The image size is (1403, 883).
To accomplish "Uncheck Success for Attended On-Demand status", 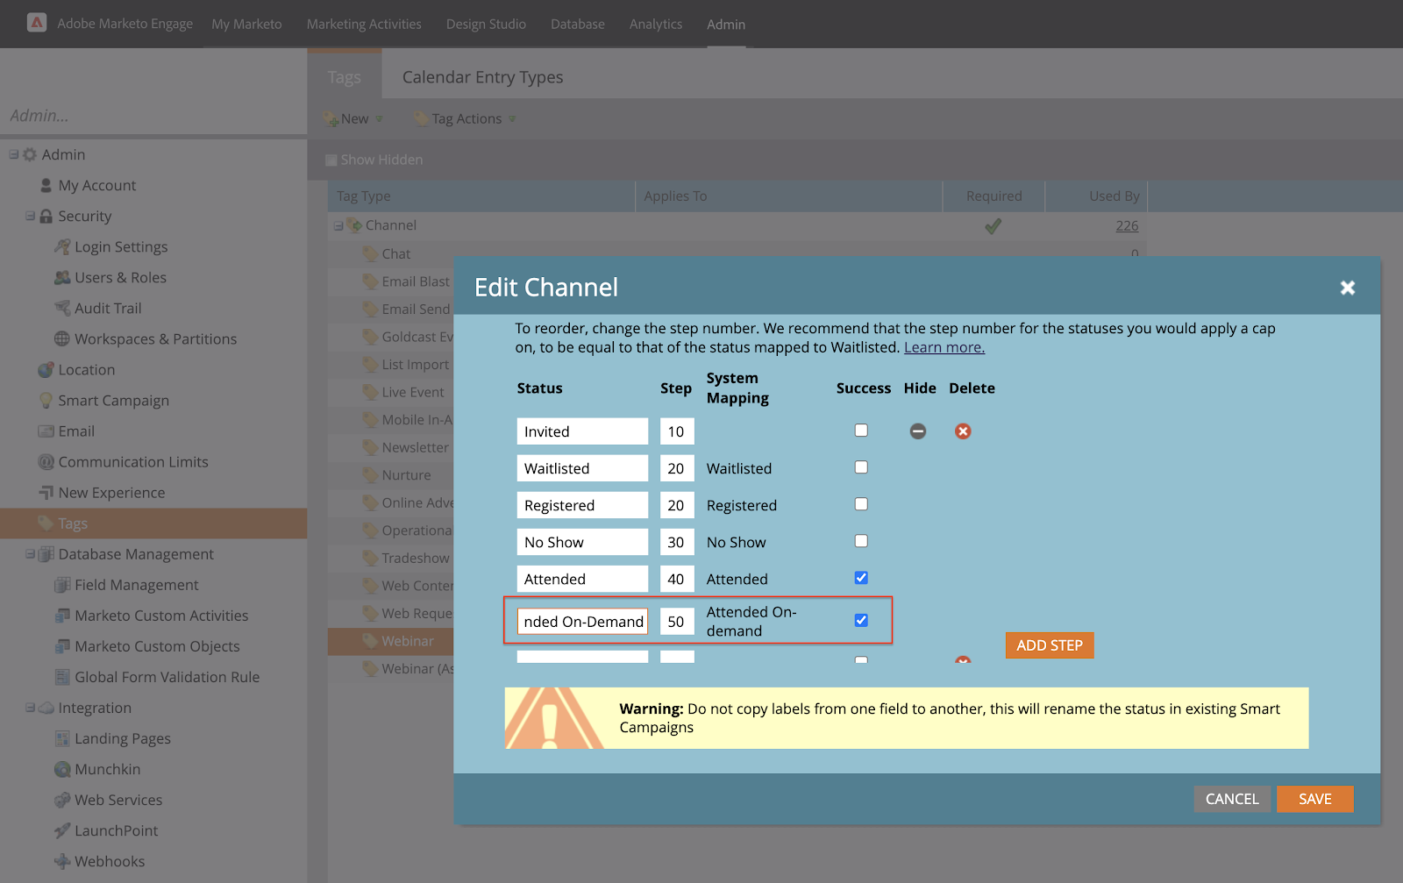I will click(x=861, y=620).
